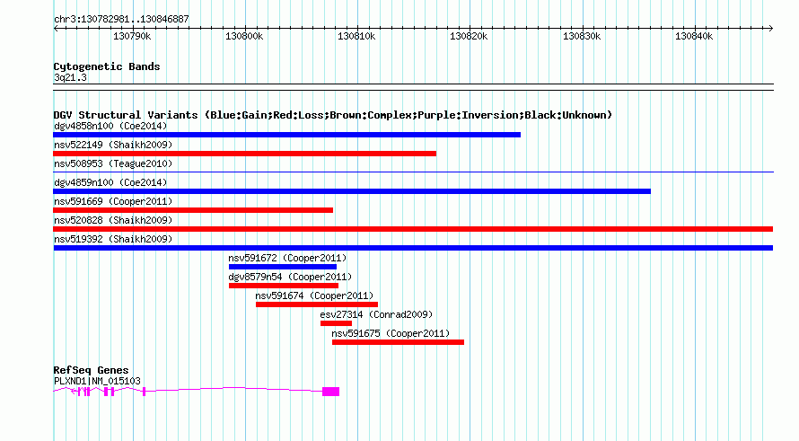
Task: Open the dgv4859n100 (Coe2014) label
Action: pos(110,182)
